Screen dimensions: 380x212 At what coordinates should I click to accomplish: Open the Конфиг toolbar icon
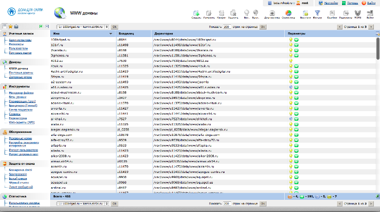click(x=221, y=14)
